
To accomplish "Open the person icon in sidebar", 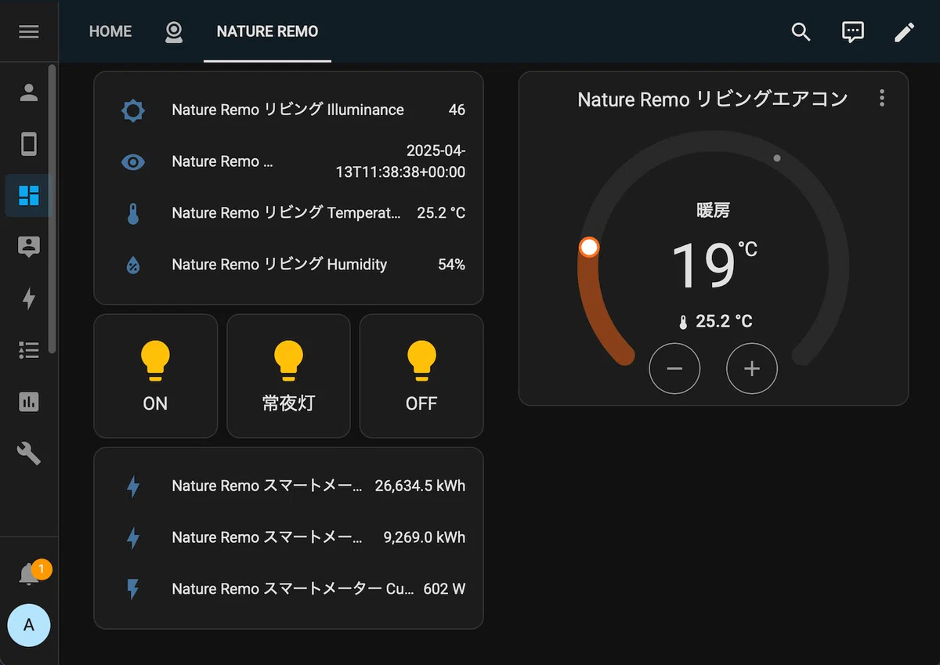I will point(29,93).
